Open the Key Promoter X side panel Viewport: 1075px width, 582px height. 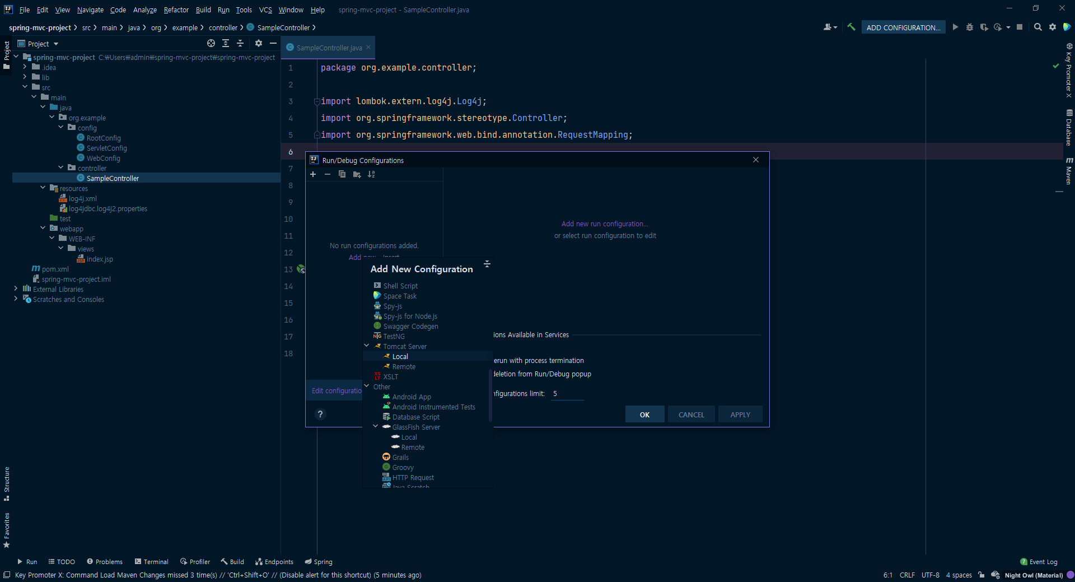click(x=1069, y=71)
